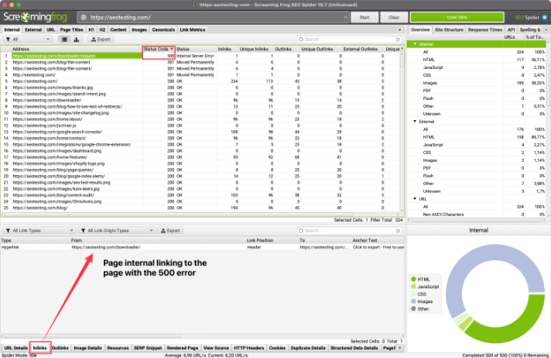Click main table horizontal scrollbar
Viewport: 551px width, 358px height.
coord(179,214)
